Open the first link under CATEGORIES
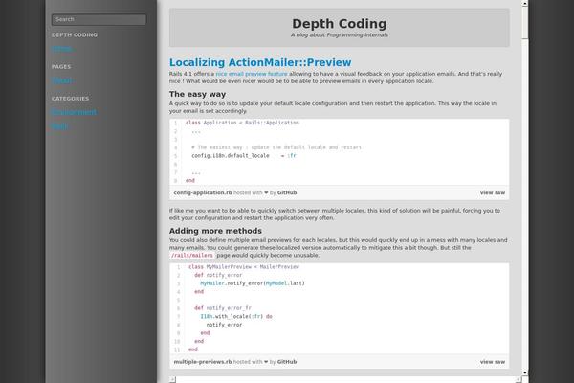The height and width of the screenshot is (383, 574). tap(74, 112)
